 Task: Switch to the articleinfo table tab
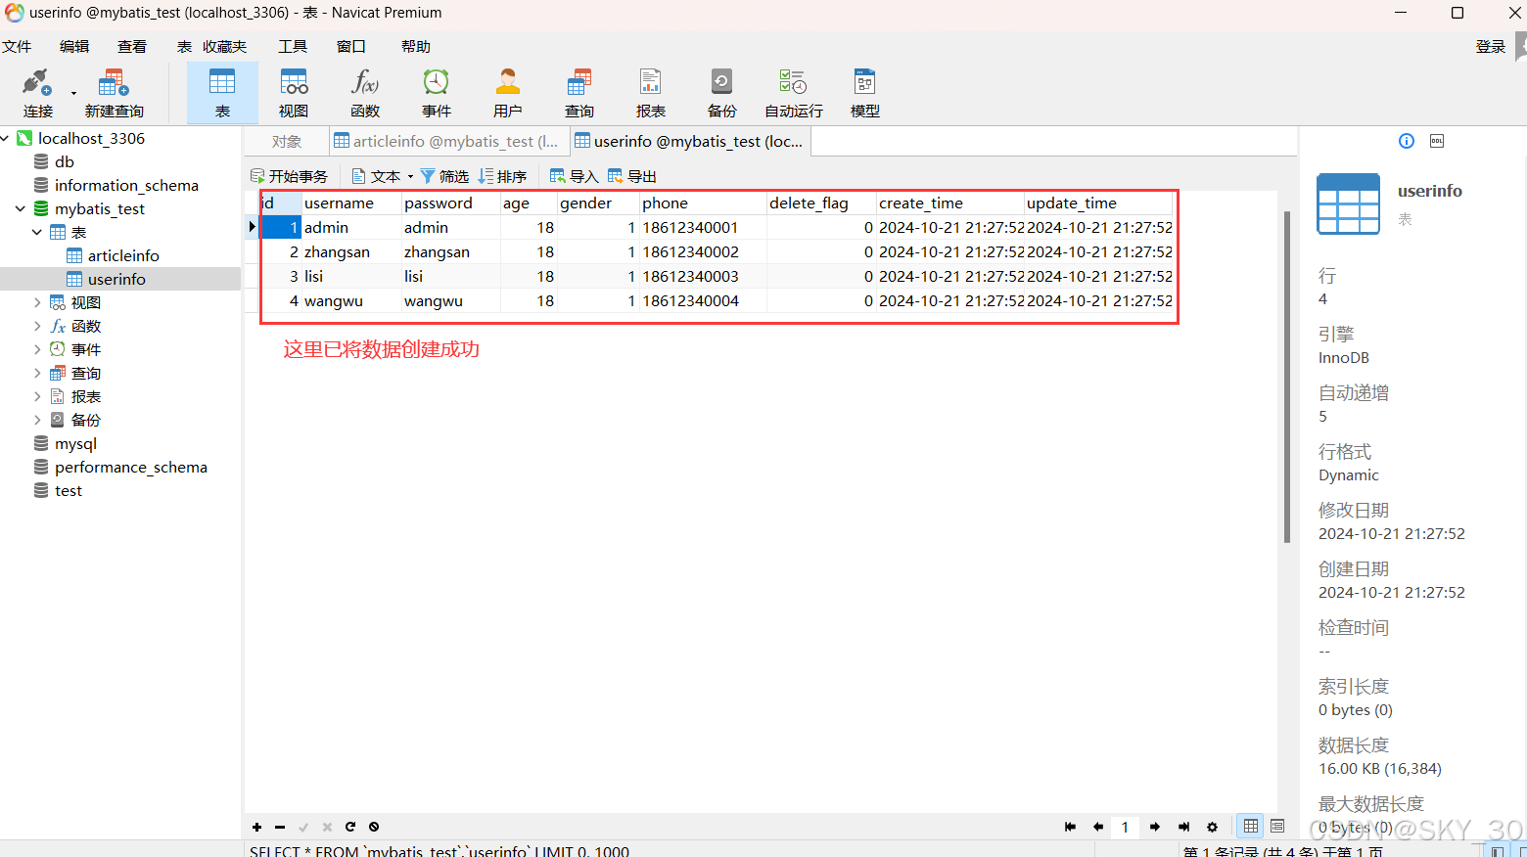tap(448, 140)
